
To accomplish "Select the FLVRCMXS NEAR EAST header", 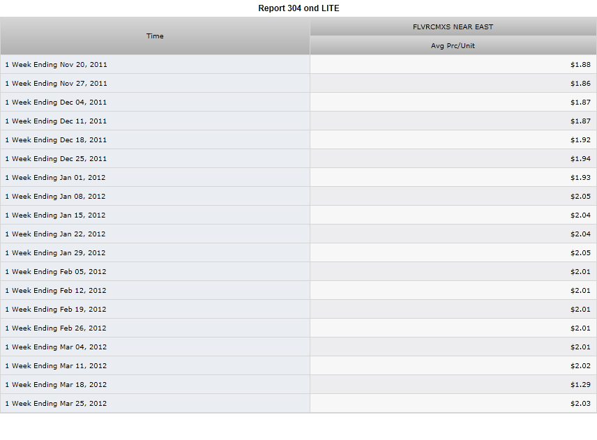I will [x=453, y=26].
